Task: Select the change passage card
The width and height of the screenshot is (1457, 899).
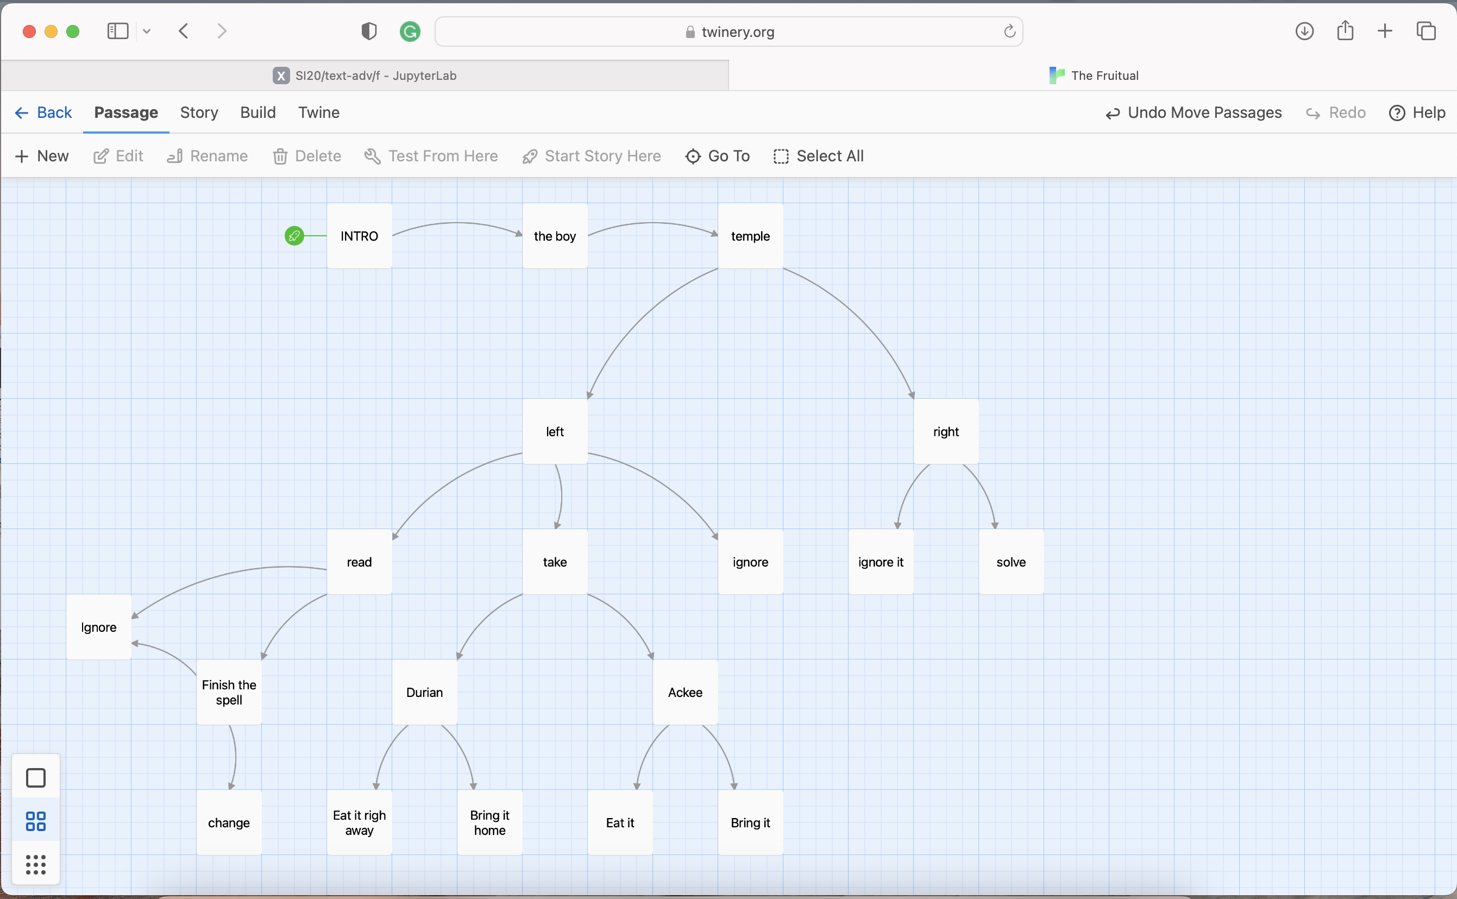Action: (x=229, y=823)
